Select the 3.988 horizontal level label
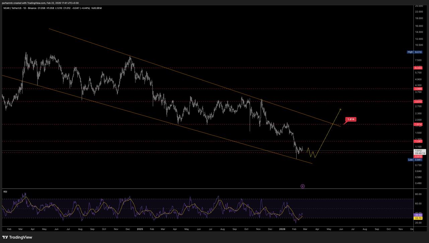The image size is (429, 243). [x=418, y=89]
